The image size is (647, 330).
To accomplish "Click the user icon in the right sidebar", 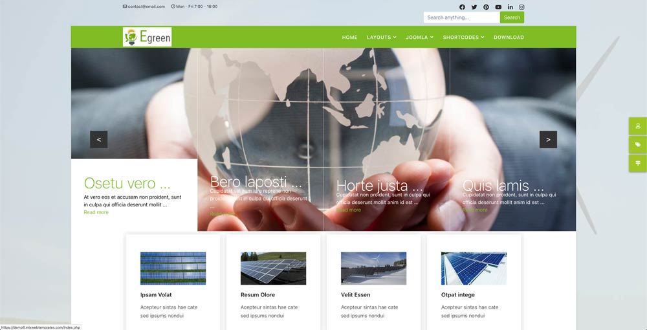I will pyautogui.click(x=637, y=126).
